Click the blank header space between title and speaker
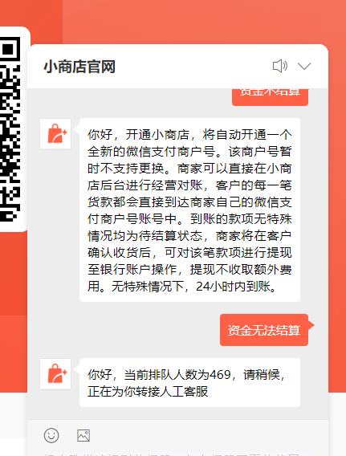This screenshot has width=346, height=456. (193, 67)
